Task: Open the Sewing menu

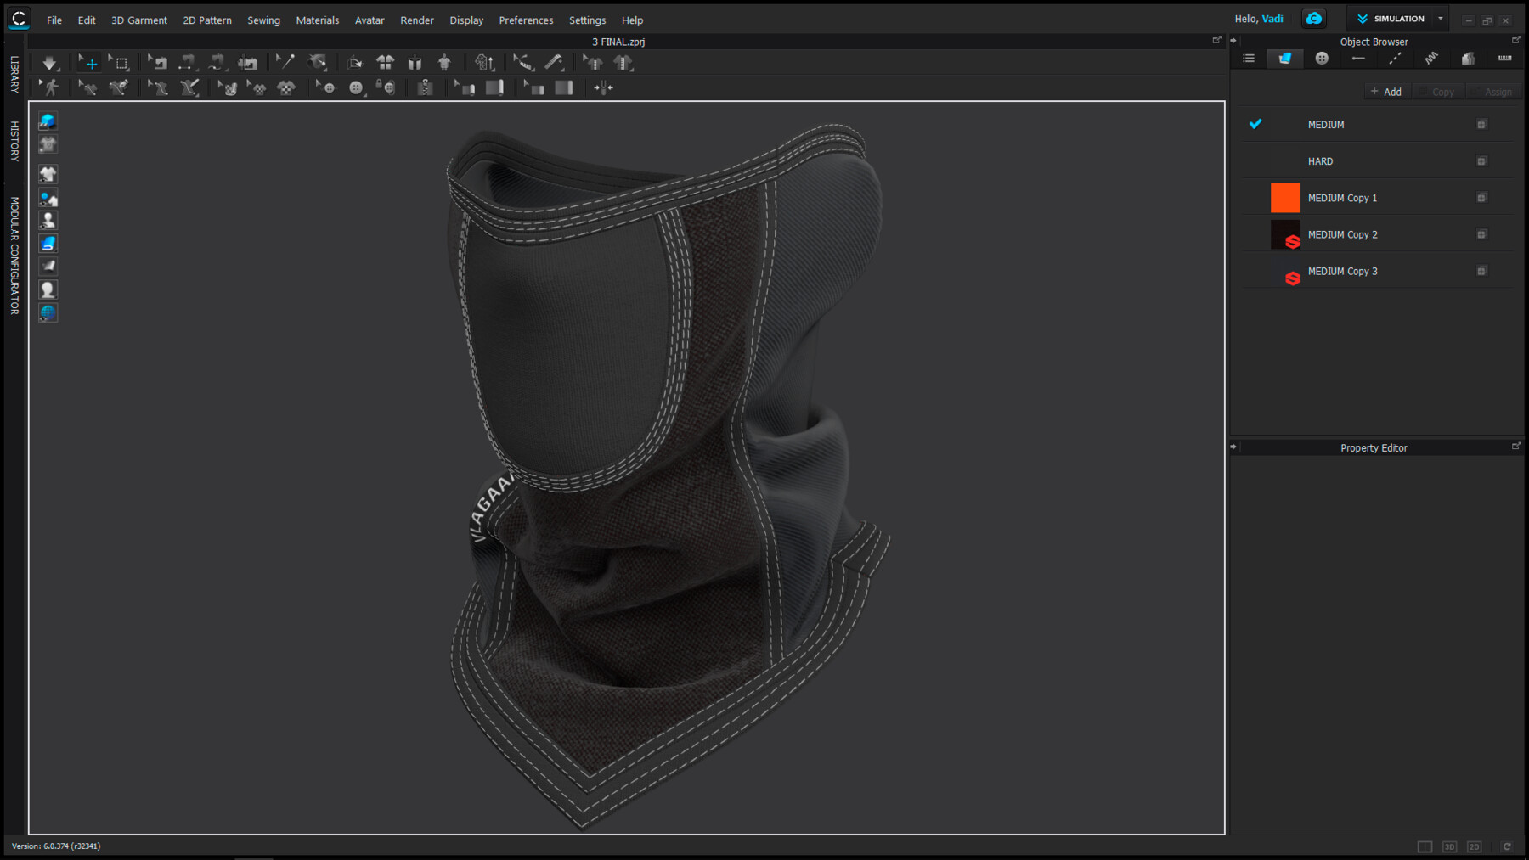Action: 263,20
